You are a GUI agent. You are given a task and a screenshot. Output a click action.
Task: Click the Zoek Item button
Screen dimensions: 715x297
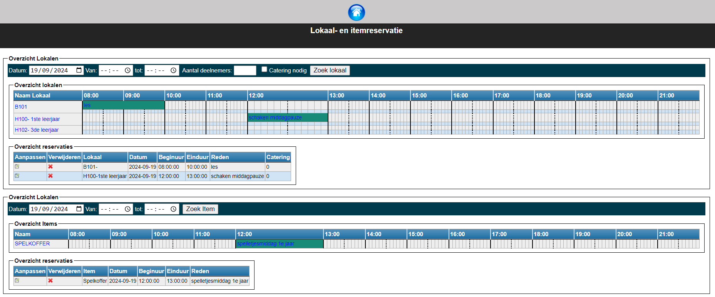tap(200, 209)
